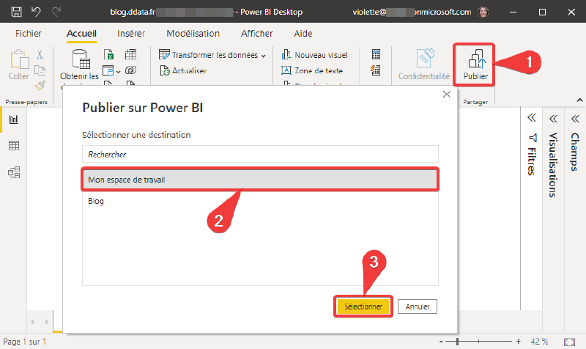
Task: Switch to the Accueil ribbon tab
Action: pos(81,33)
